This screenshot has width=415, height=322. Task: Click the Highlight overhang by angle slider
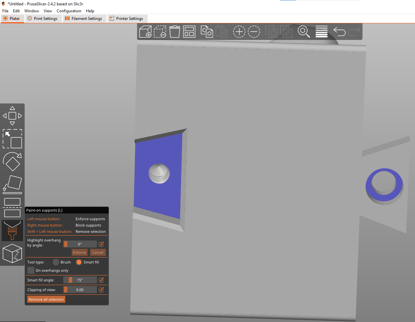80,244
